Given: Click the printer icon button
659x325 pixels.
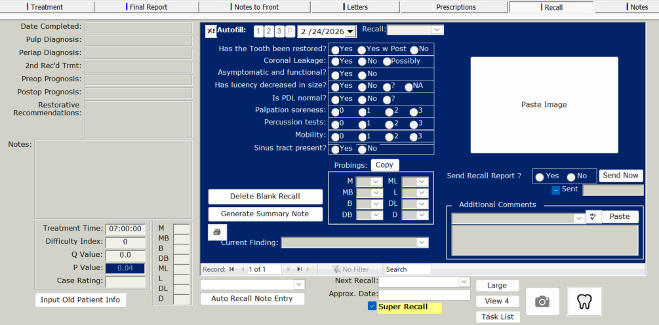Looking at the screenshot, I should tap(216, 232).
